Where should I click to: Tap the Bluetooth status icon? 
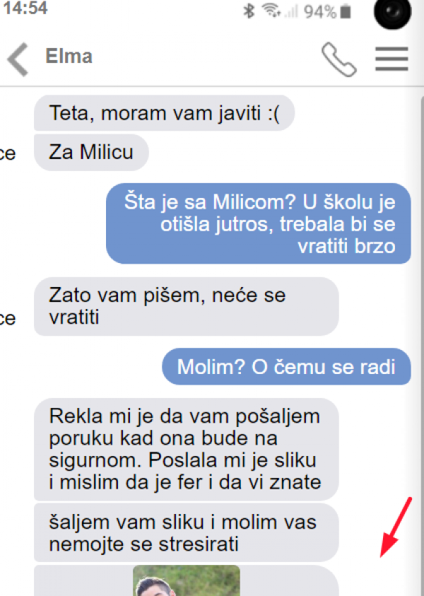click(x=249, y=11)
